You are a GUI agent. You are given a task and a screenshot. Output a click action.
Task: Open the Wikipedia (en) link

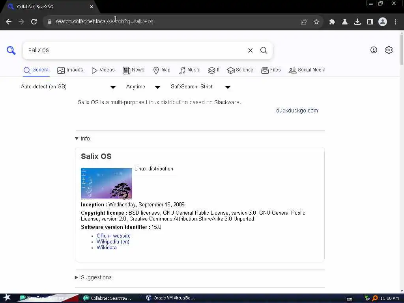point(113,242)
